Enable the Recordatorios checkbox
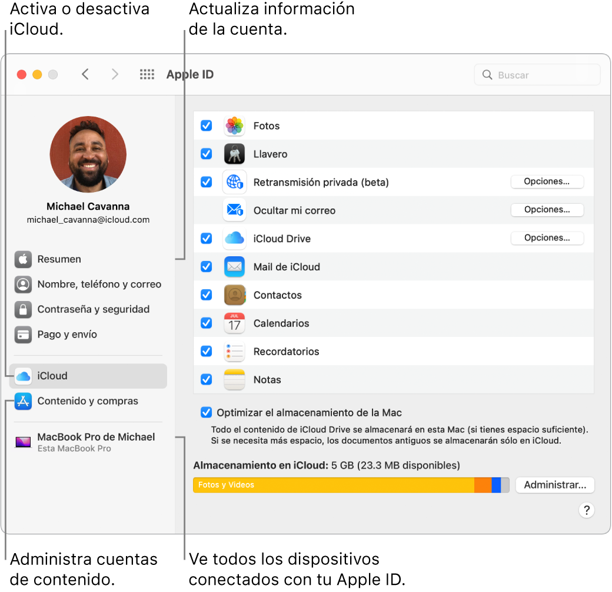Image resolution: width=612 pixels, height=592 pixels. click(207, 351)
